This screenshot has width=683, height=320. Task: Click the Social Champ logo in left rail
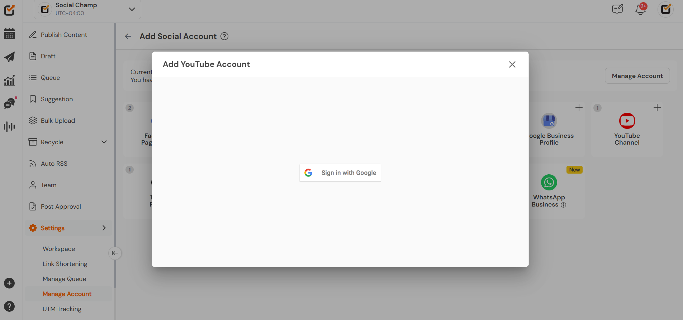pyautogui.click(x=9, y=10)
